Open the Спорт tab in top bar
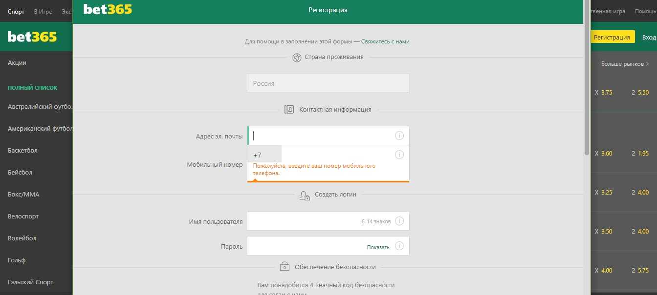The image size is (657, 295). pos(16,11)
